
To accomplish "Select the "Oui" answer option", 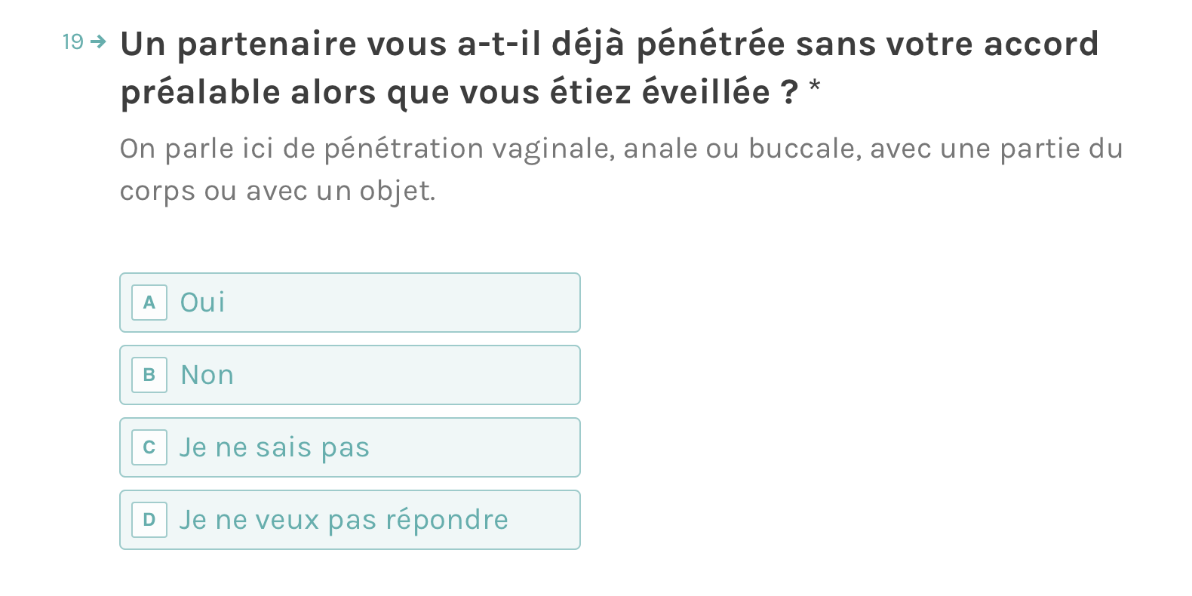I will 349,303.
